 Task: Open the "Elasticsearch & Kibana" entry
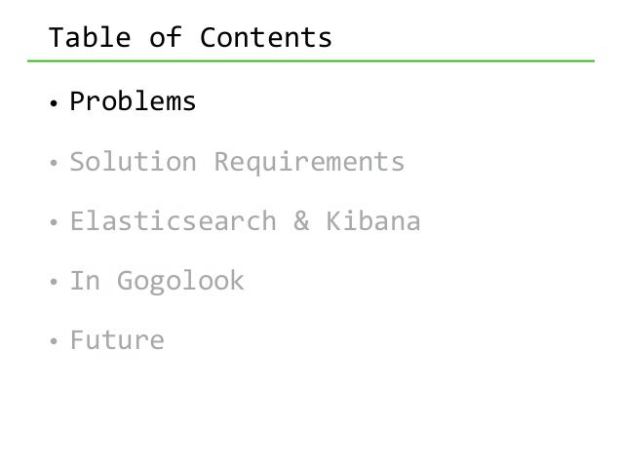[x=245, y=221]
